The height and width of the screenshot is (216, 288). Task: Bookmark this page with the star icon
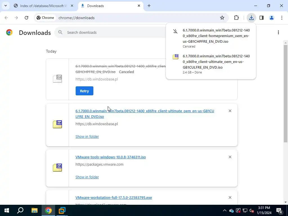tap(222, 18)
